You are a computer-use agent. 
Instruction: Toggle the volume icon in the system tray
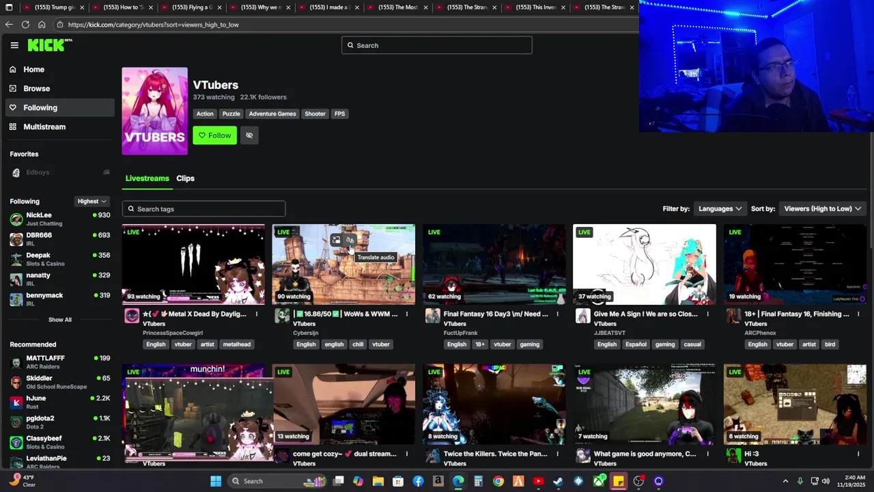coord(826,481)
